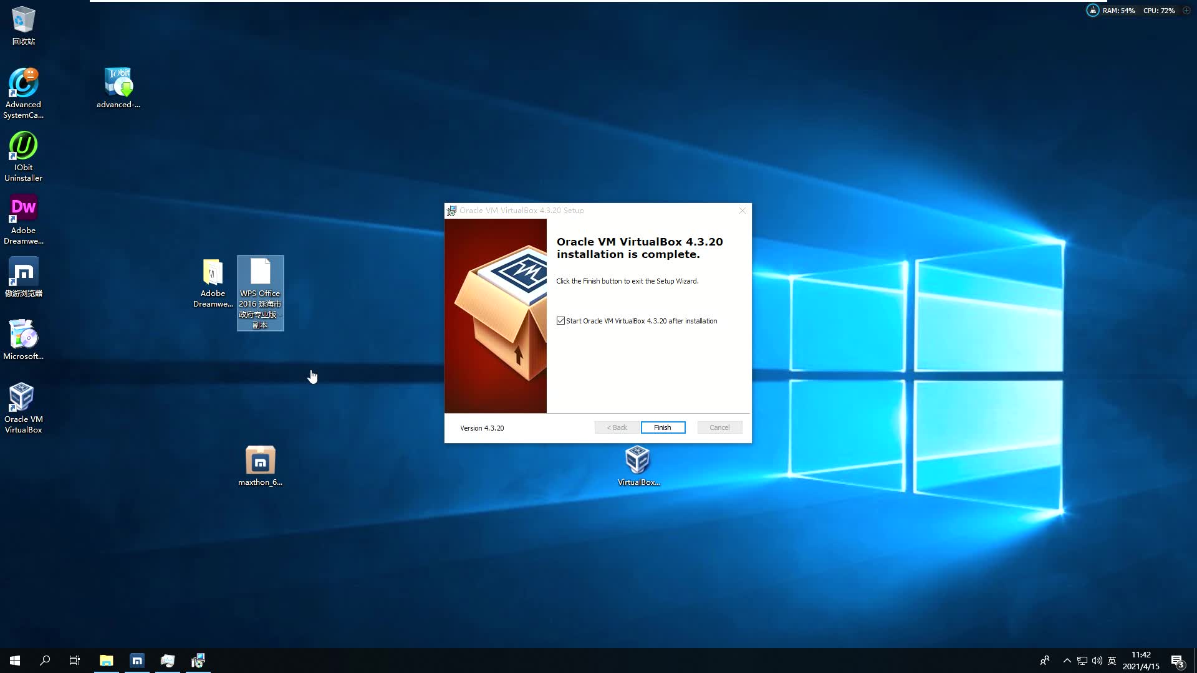Click the RAM: 54% monitor text
This screenshot has width=1197, height=673.
[x=1118, y=11]
